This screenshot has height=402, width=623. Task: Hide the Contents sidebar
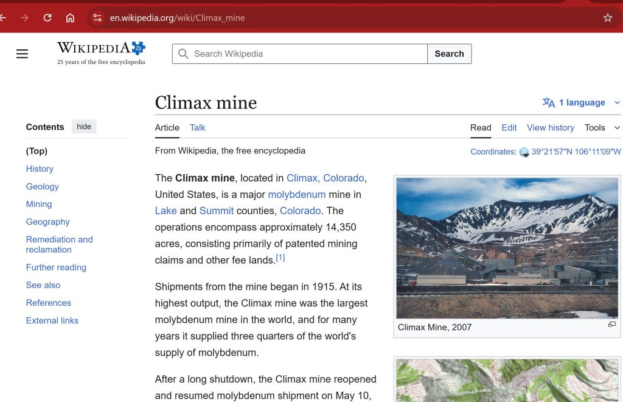coord(84,127)
